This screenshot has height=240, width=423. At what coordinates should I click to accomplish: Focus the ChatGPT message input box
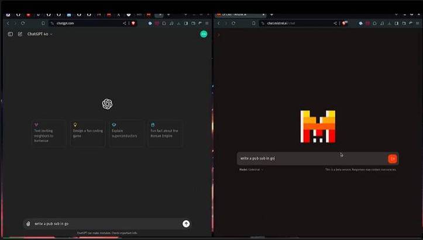pyautogui.click(x=106, y=224)
